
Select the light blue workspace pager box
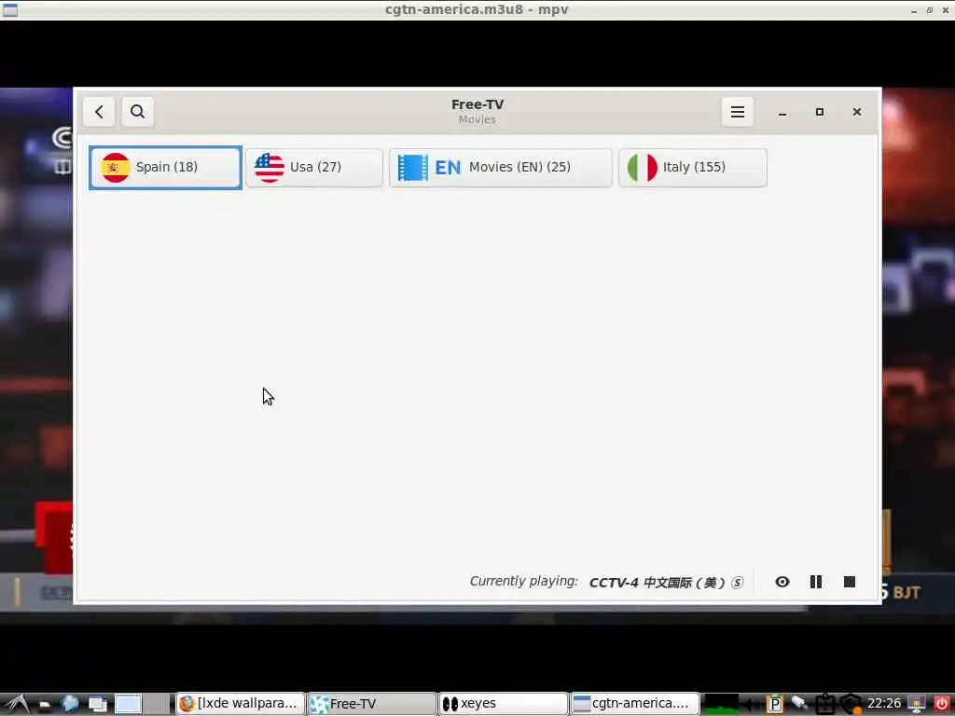128,705
